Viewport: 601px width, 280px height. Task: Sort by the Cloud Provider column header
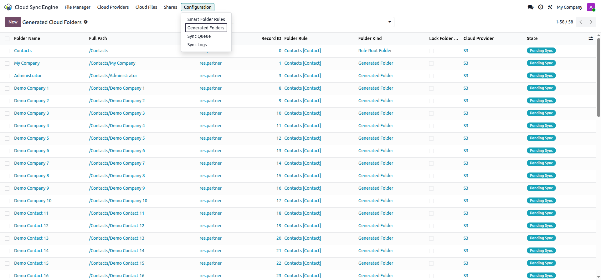pyautogui.click(x=479, y=38)
